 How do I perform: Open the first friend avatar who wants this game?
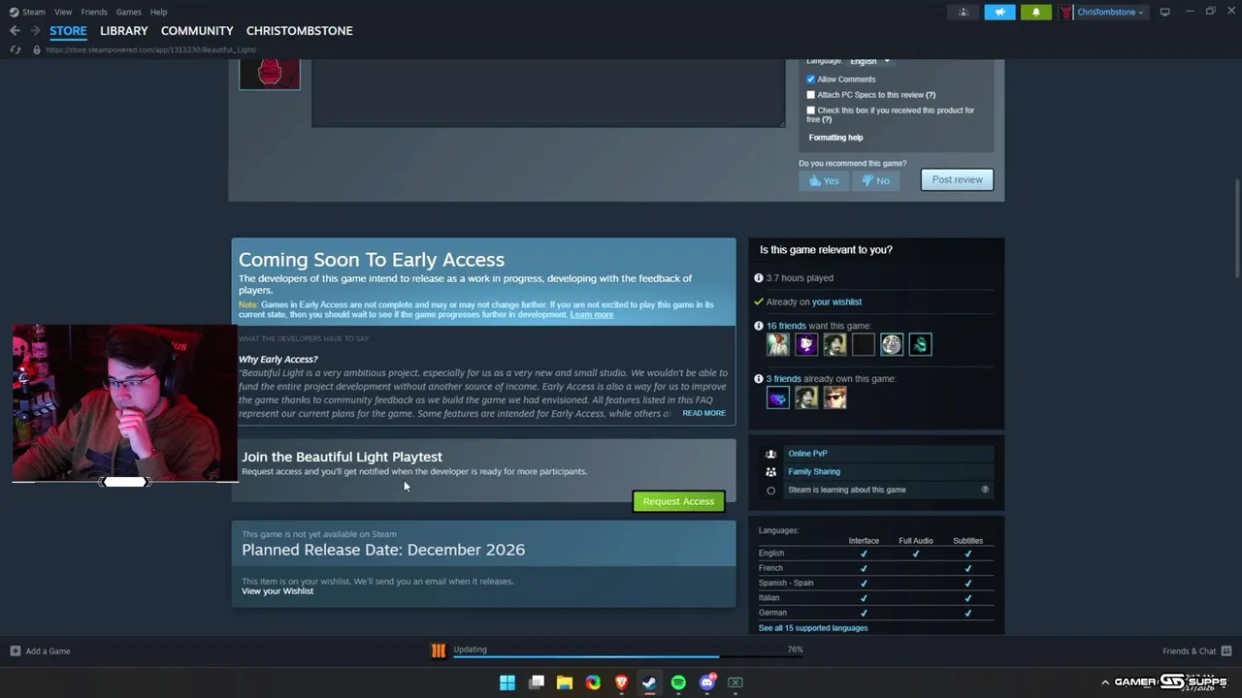(x=778, y=344)
